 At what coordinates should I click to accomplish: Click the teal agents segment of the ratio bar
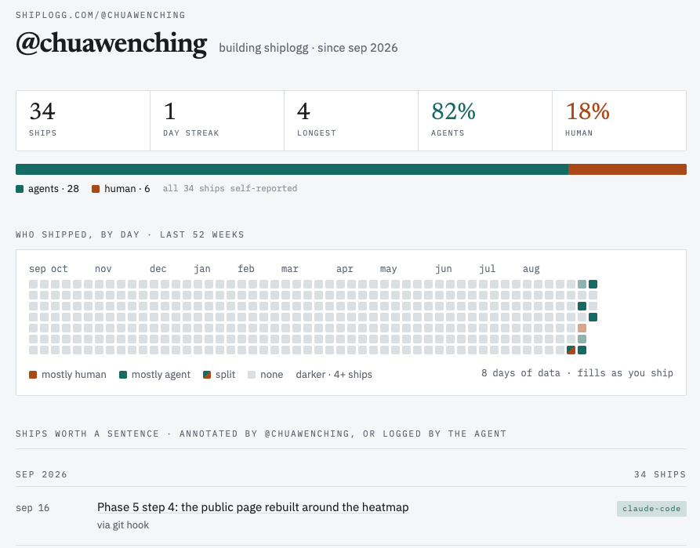pos(292,169)
